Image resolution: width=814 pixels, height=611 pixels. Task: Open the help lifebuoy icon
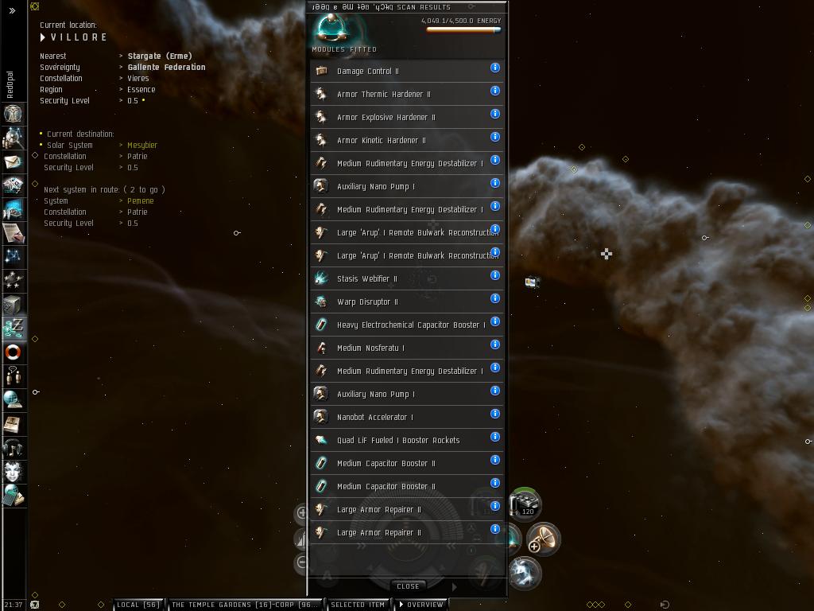tap(13, 352)
